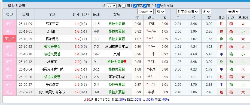250x105 pixels.
Task: Toggle the 同主 checkbox
Action: (124, 6)
